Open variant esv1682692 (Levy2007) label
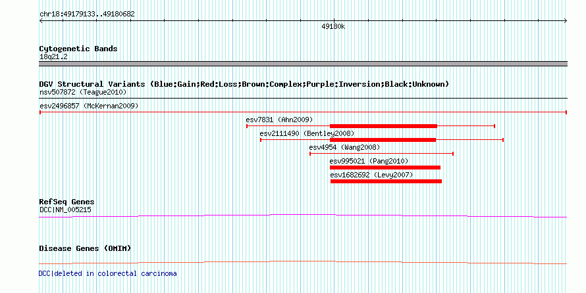Viewport: 586px width, 293px height. (371, 175)
